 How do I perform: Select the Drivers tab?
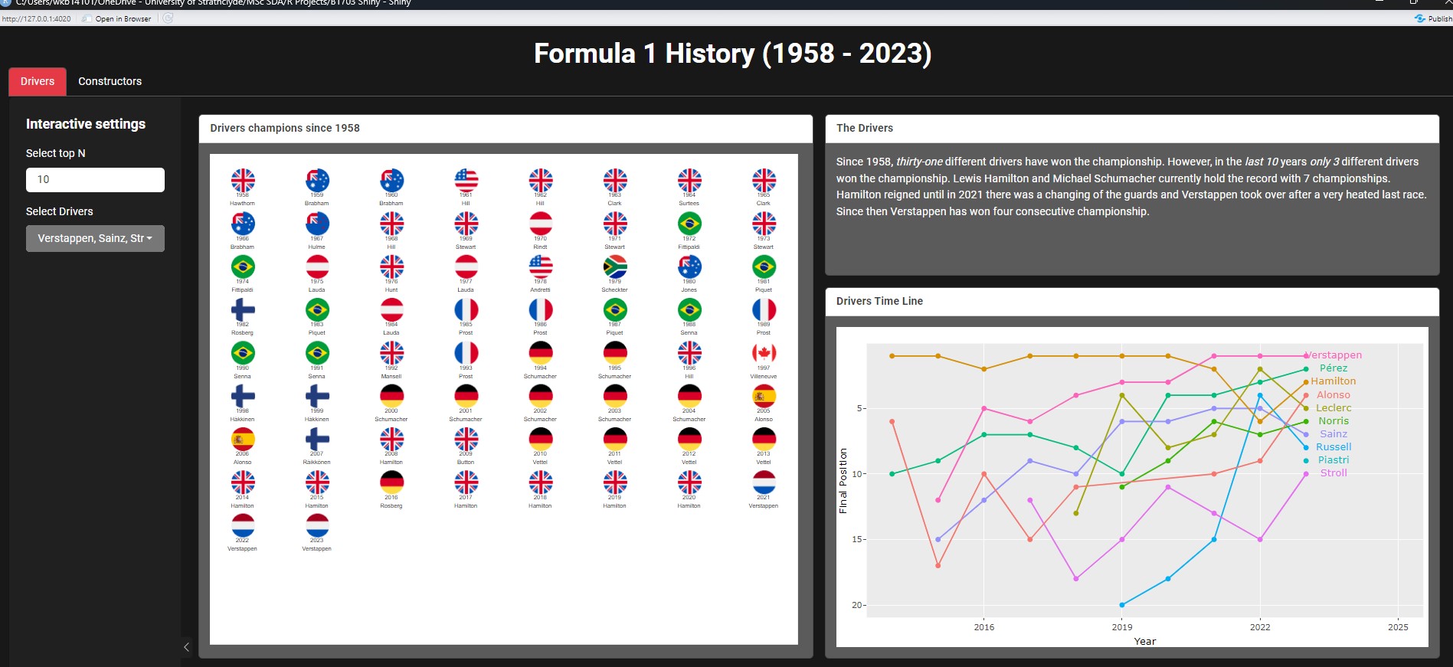click(x=38, y=81)
